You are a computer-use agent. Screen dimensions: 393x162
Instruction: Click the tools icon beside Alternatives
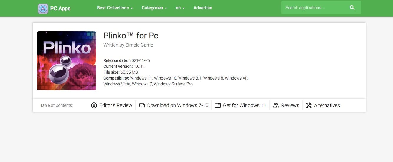pyautogui.click(x=309, y=105)
